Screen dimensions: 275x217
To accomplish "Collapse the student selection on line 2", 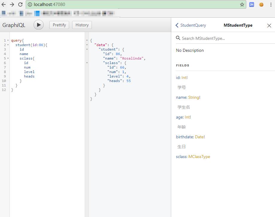I will coord(8,45).
